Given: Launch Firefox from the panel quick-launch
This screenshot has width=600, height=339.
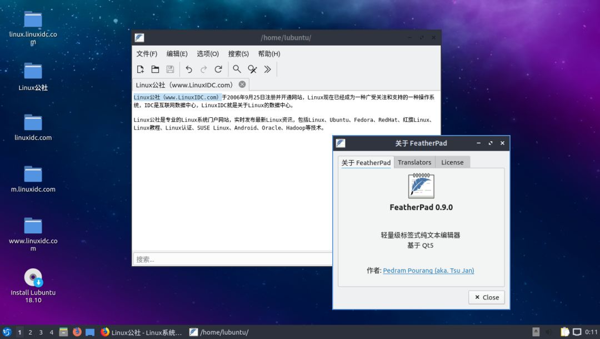Looking at the screenshot, I should (77, 332).
